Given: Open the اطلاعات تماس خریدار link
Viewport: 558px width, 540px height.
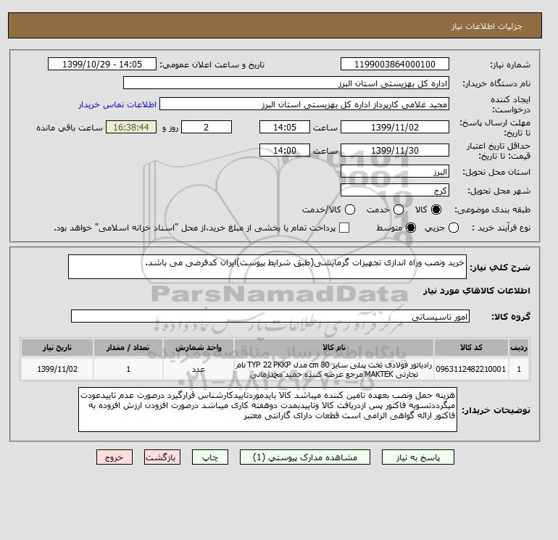Looking at the screenshot, I should (x=117, y=104).
